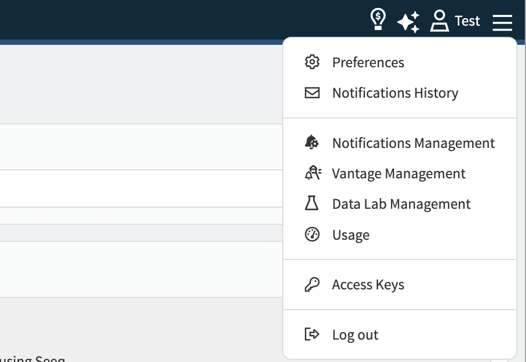Screen dimensions: 526x362
Task: Open Vantage Management menu item
Action: coord(399,174)
